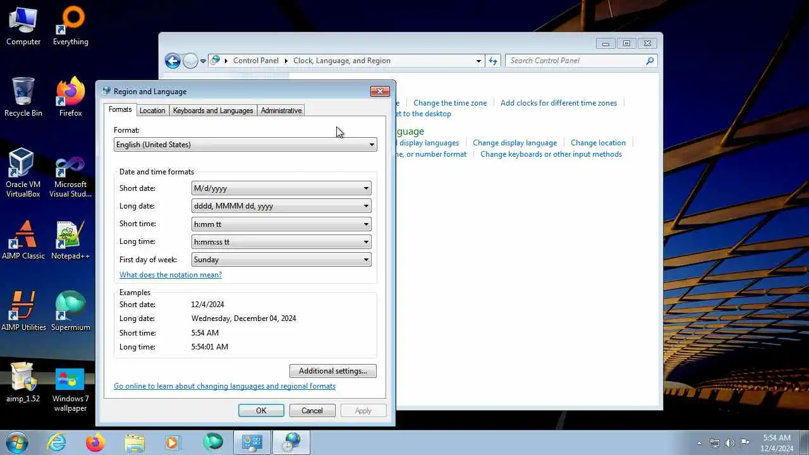This screenshot has height=455, width=809.
Task: Click the Back arrow in Control Panel
Action: point(173,61)
